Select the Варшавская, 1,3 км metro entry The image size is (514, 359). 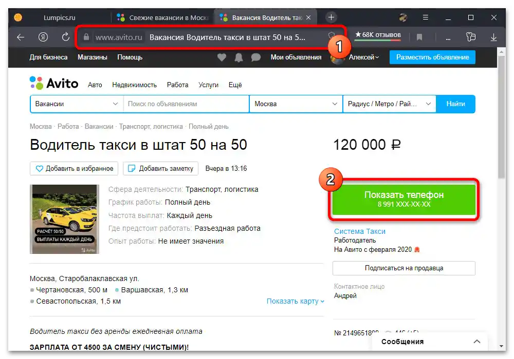pos(152,290)
